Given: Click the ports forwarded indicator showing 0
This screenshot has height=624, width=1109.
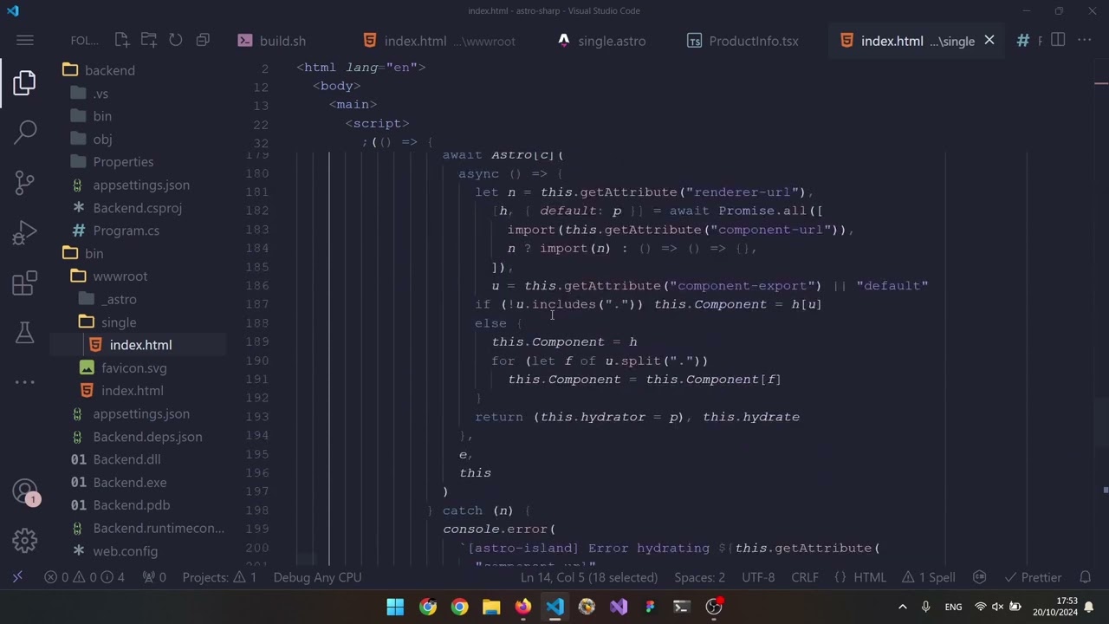Looking at the screenshot, I should click(x=154, y=577).
